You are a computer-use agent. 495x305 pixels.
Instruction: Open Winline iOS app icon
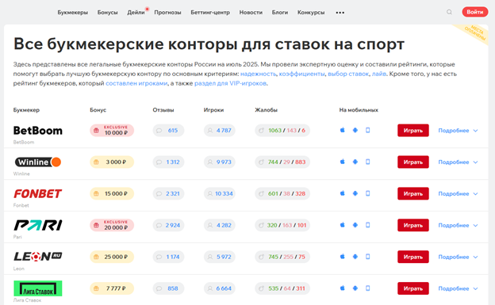342,162
